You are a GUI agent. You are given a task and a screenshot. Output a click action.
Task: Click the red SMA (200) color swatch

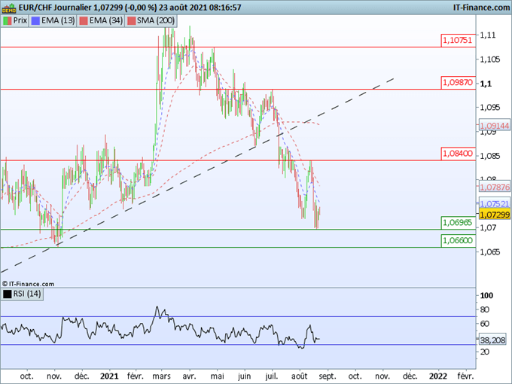pos(131,21)
